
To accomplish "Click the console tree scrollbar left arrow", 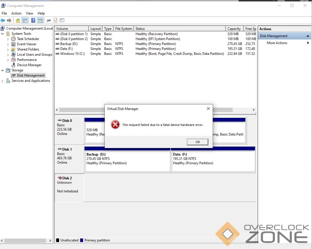I will click(x=2, y=241).
